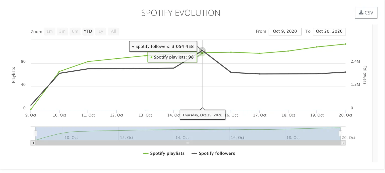This screenshot has width=385, height=173.
Task: Select the 1y zoom preset
Action: (x=101, y=31)
